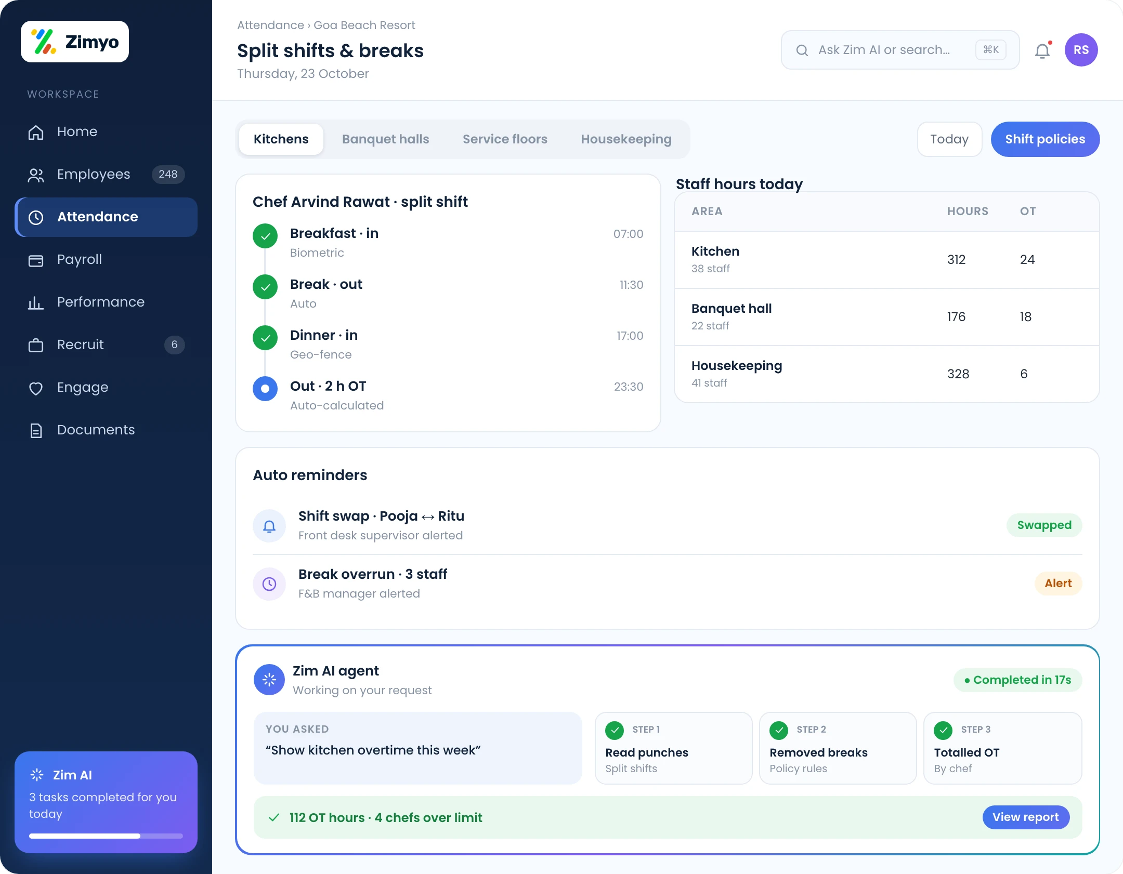Click the Alert status badge

click(1058, 584)
